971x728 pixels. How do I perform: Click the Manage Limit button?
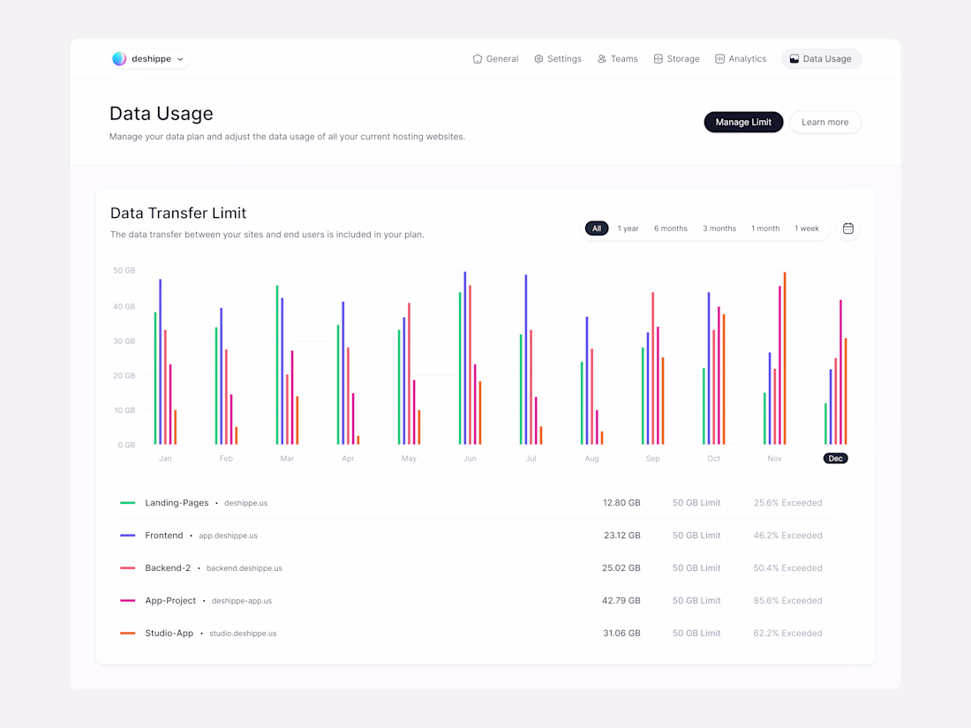click(743, 122)
